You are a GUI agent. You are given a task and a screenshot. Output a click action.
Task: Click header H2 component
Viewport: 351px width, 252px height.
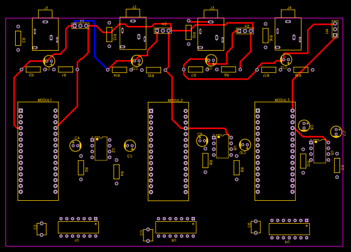point(245,31)
